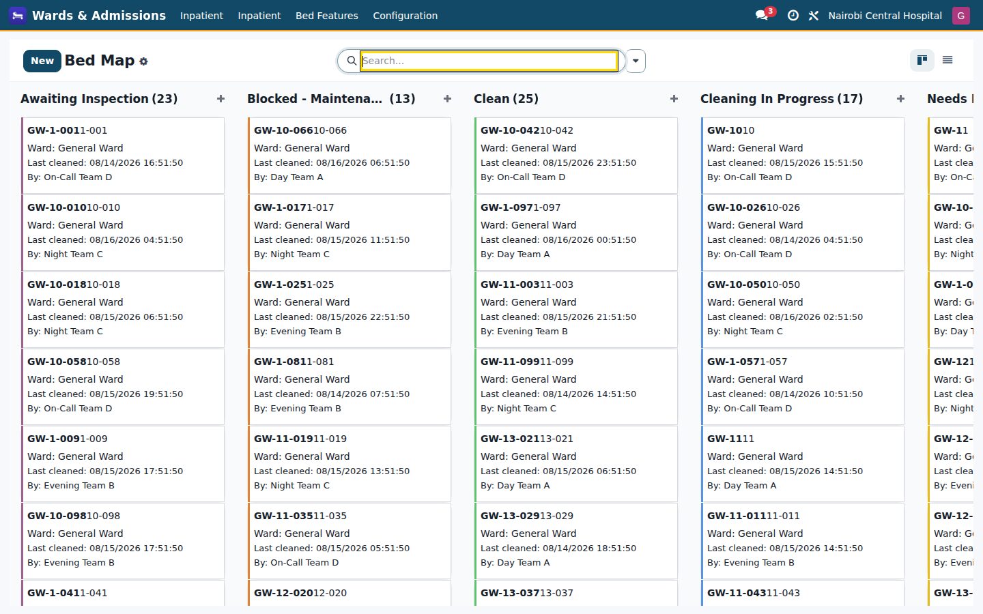Open the gear icon beside Bed Map
The image size is (983, 614).
coord(143,61)
